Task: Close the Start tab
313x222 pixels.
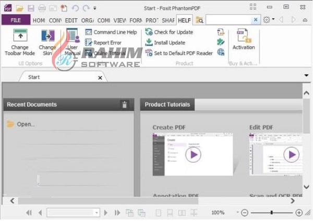Action: point(100,77)
